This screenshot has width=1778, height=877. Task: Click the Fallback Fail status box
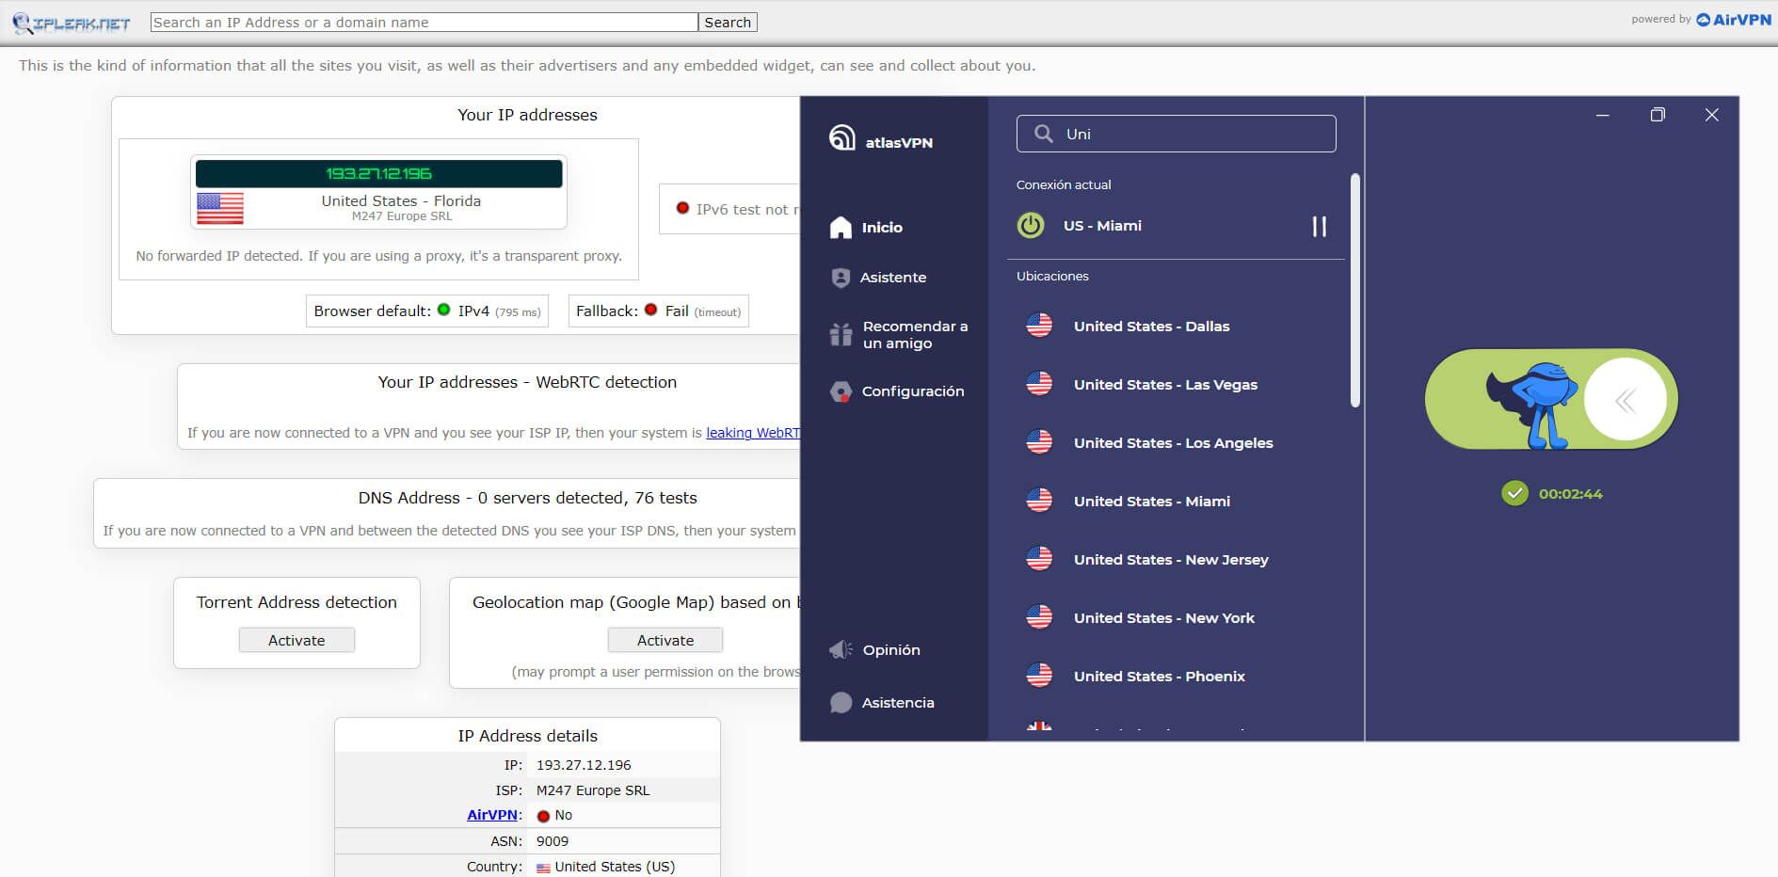(659, 311)
